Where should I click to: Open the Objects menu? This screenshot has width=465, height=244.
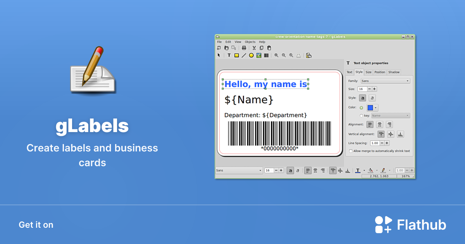pyautogui.click(x=250, y=42)
